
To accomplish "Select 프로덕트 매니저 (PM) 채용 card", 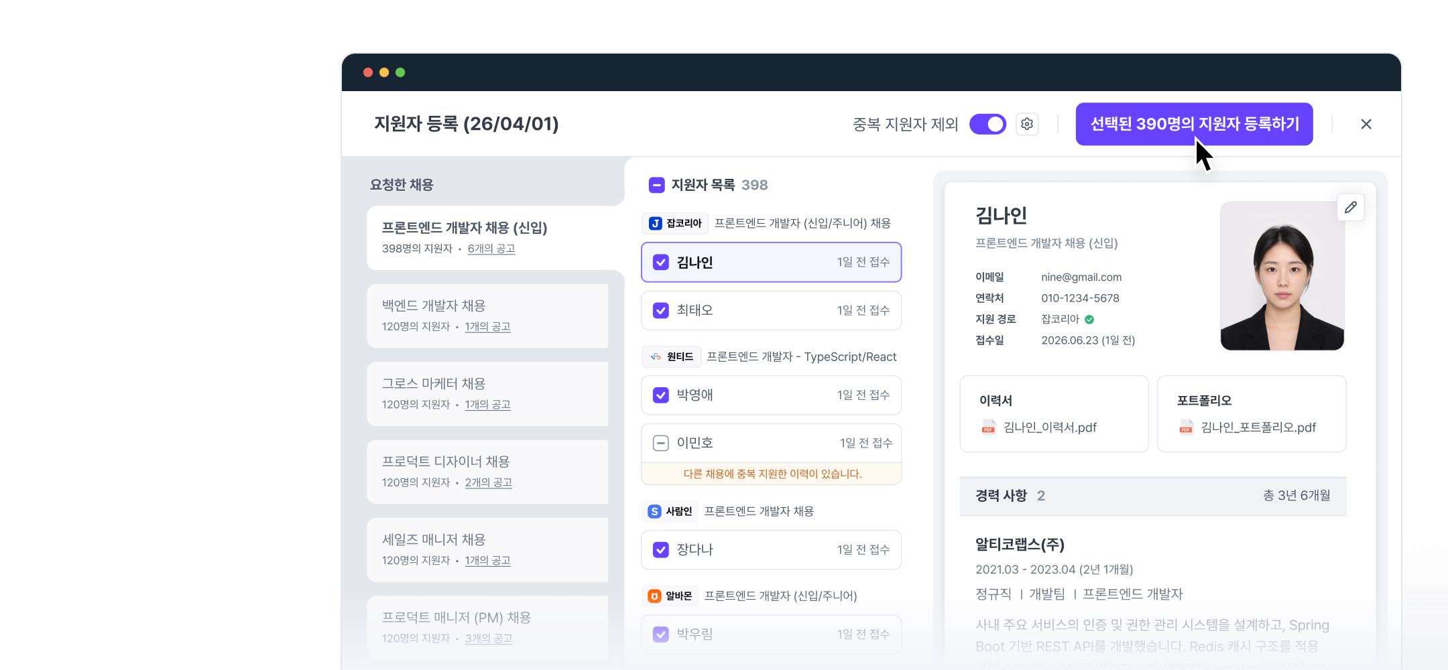I will point(487,628).
